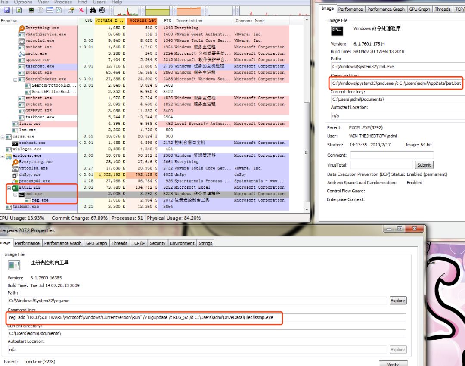Sort by the Working Set column header
The width and height of the screenshot is (465, 366).
[x=143, y=21]
